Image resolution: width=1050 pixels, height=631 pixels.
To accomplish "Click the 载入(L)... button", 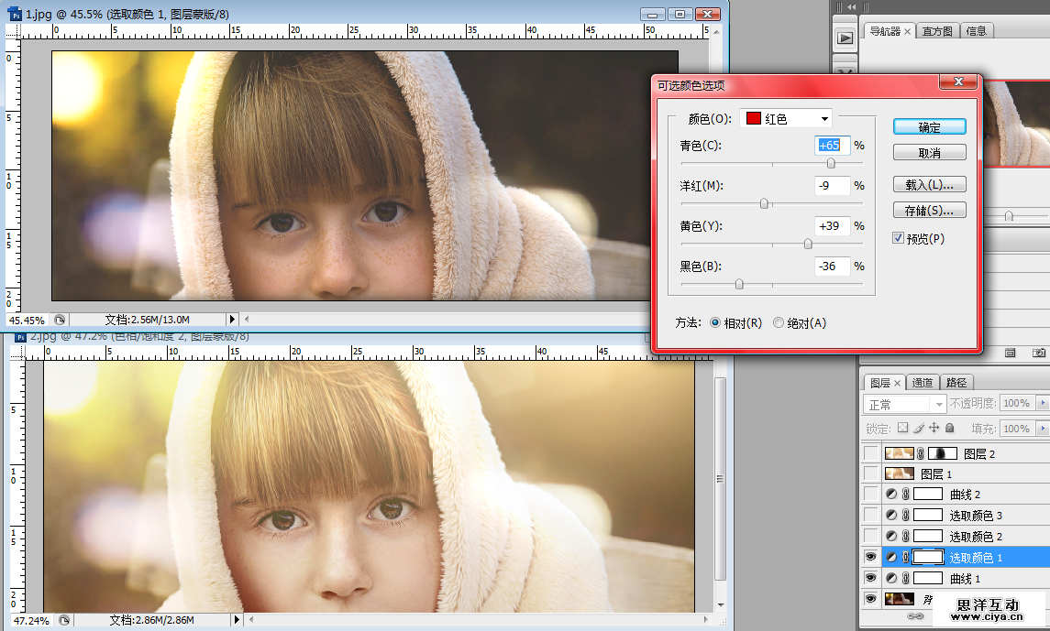I will pos(929,185).
